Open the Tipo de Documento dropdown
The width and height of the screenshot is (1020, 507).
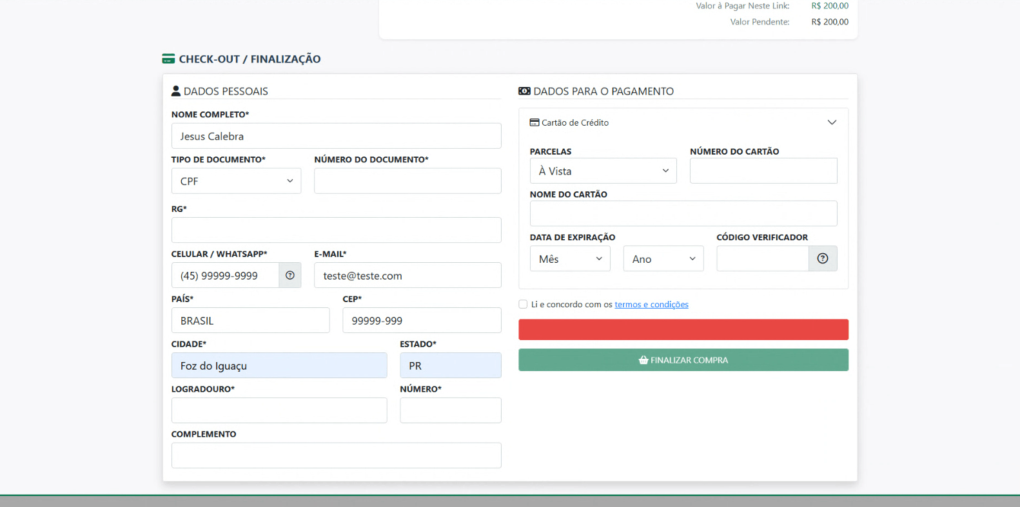click(x=236, y=181)
